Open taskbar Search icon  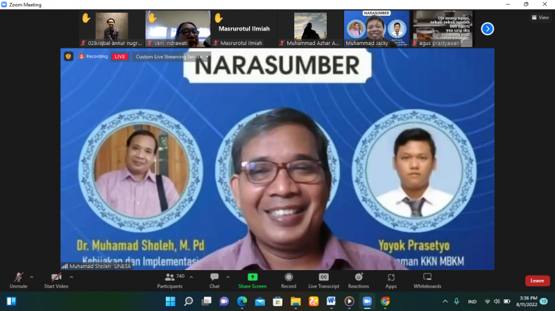coord(188,301)
